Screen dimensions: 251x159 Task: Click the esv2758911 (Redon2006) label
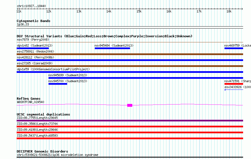click(36, 51)
